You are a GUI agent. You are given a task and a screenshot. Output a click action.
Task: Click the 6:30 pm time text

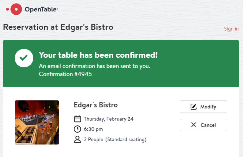click(93, 129)
